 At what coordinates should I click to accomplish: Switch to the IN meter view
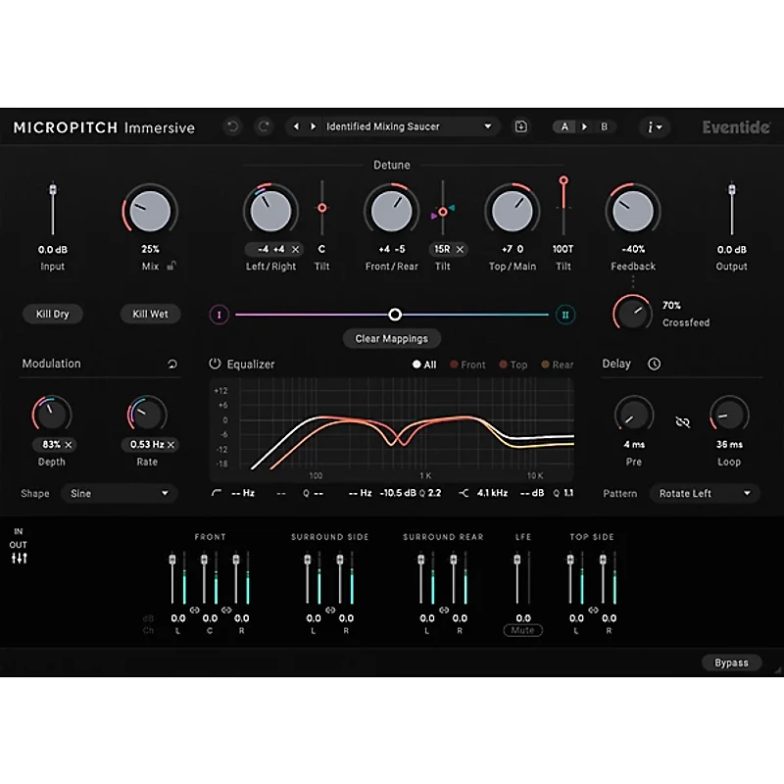[19, 531]
